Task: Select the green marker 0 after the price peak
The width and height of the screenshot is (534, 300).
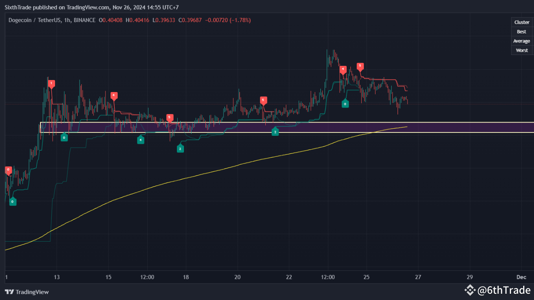Action: [345, 103]
